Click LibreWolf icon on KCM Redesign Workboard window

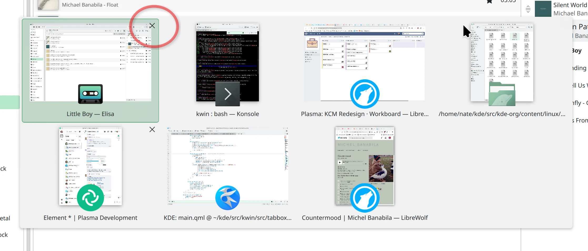(x=365, y=94)
